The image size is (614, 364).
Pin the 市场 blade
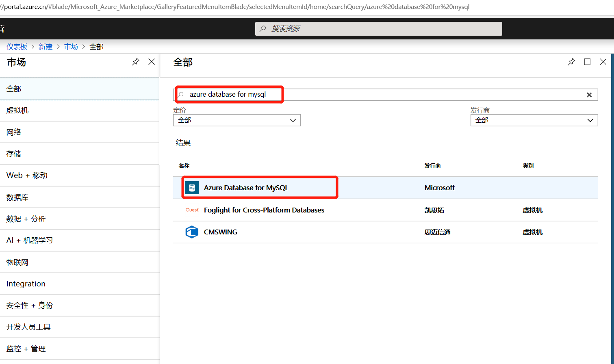[136, 62]
